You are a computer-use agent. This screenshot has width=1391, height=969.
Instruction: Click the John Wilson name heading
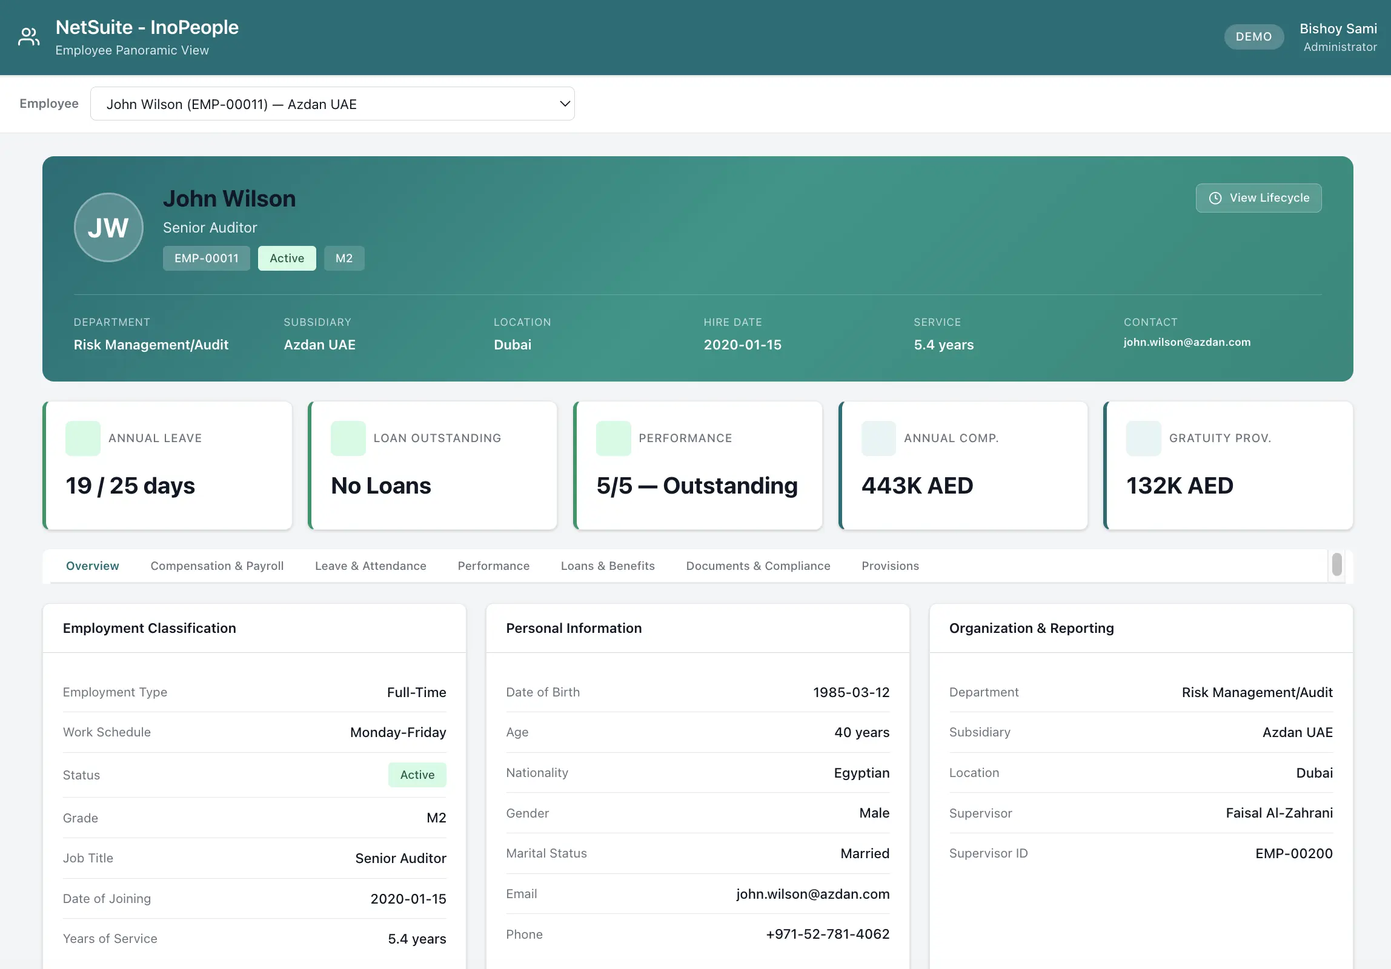[x=229, y=199]
